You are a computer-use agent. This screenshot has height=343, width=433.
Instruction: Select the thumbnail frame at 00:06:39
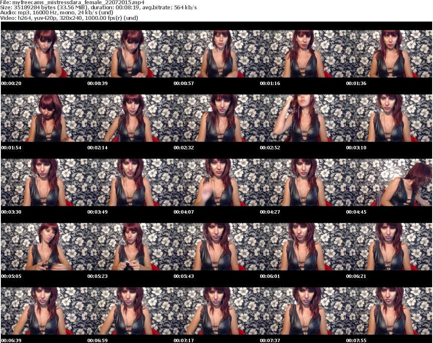(x=44, y=311)
